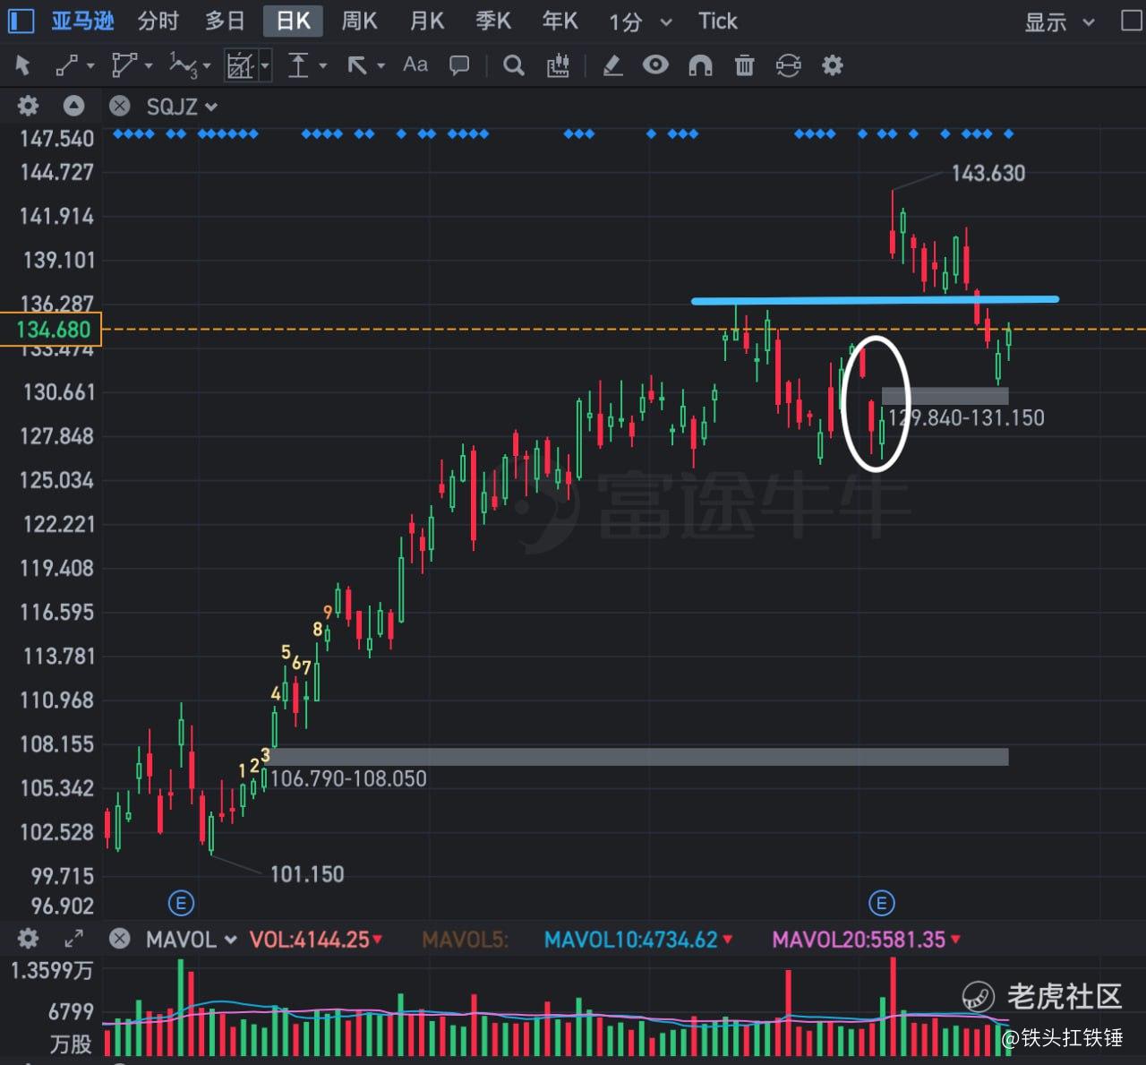
Task: Open the 显示 display dropdown
Action: tap(1060, 21)
